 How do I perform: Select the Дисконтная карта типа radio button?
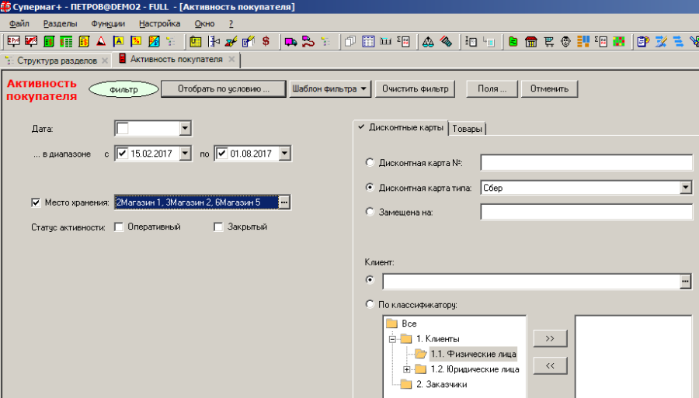pos(370,188)
